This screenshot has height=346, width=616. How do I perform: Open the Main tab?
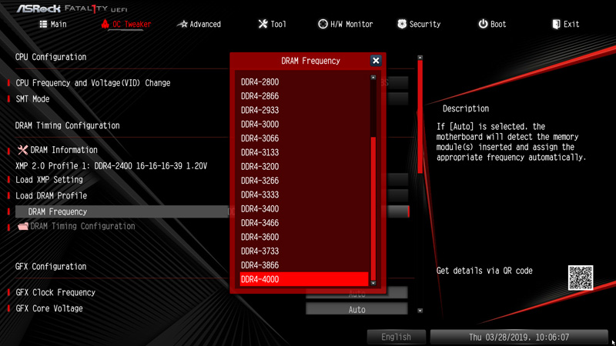[x=53, y=25]
